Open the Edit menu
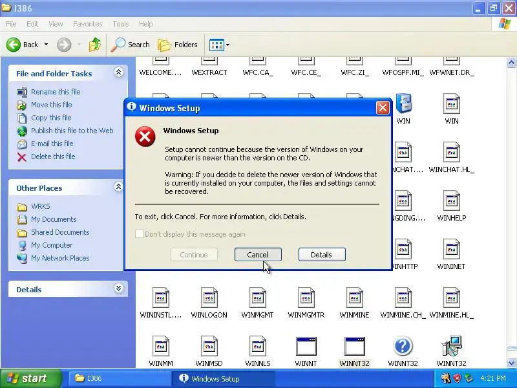The height and width of the screenshot is (388, 517). (x=32, y=24)
